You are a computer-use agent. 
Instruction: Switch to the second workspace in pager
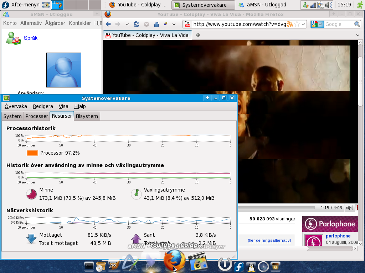[x=70, y=5]
